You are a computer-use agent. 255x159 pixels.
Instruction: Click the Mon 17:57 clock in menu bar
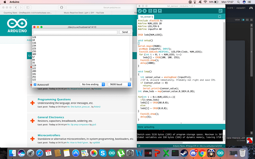point(227,2)
